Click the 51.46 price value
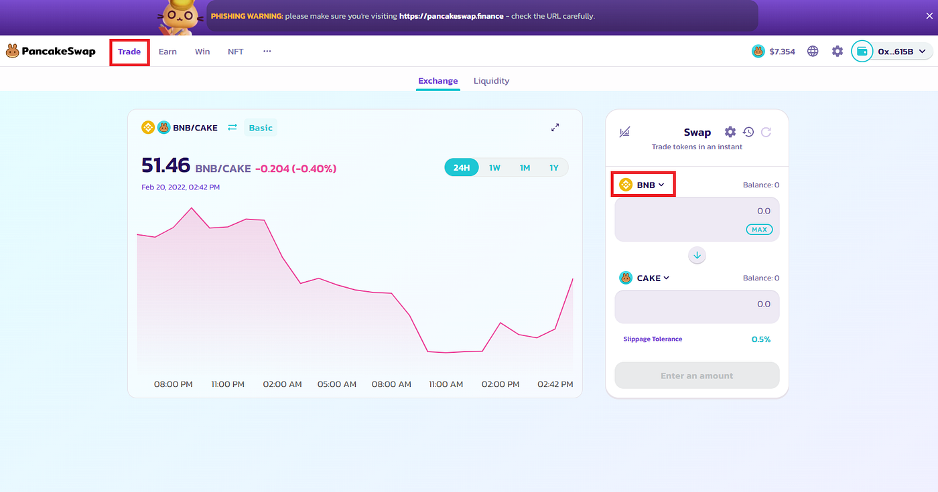Image resolution: width=938 pixels, height=492 pixels. coord(166,165)
